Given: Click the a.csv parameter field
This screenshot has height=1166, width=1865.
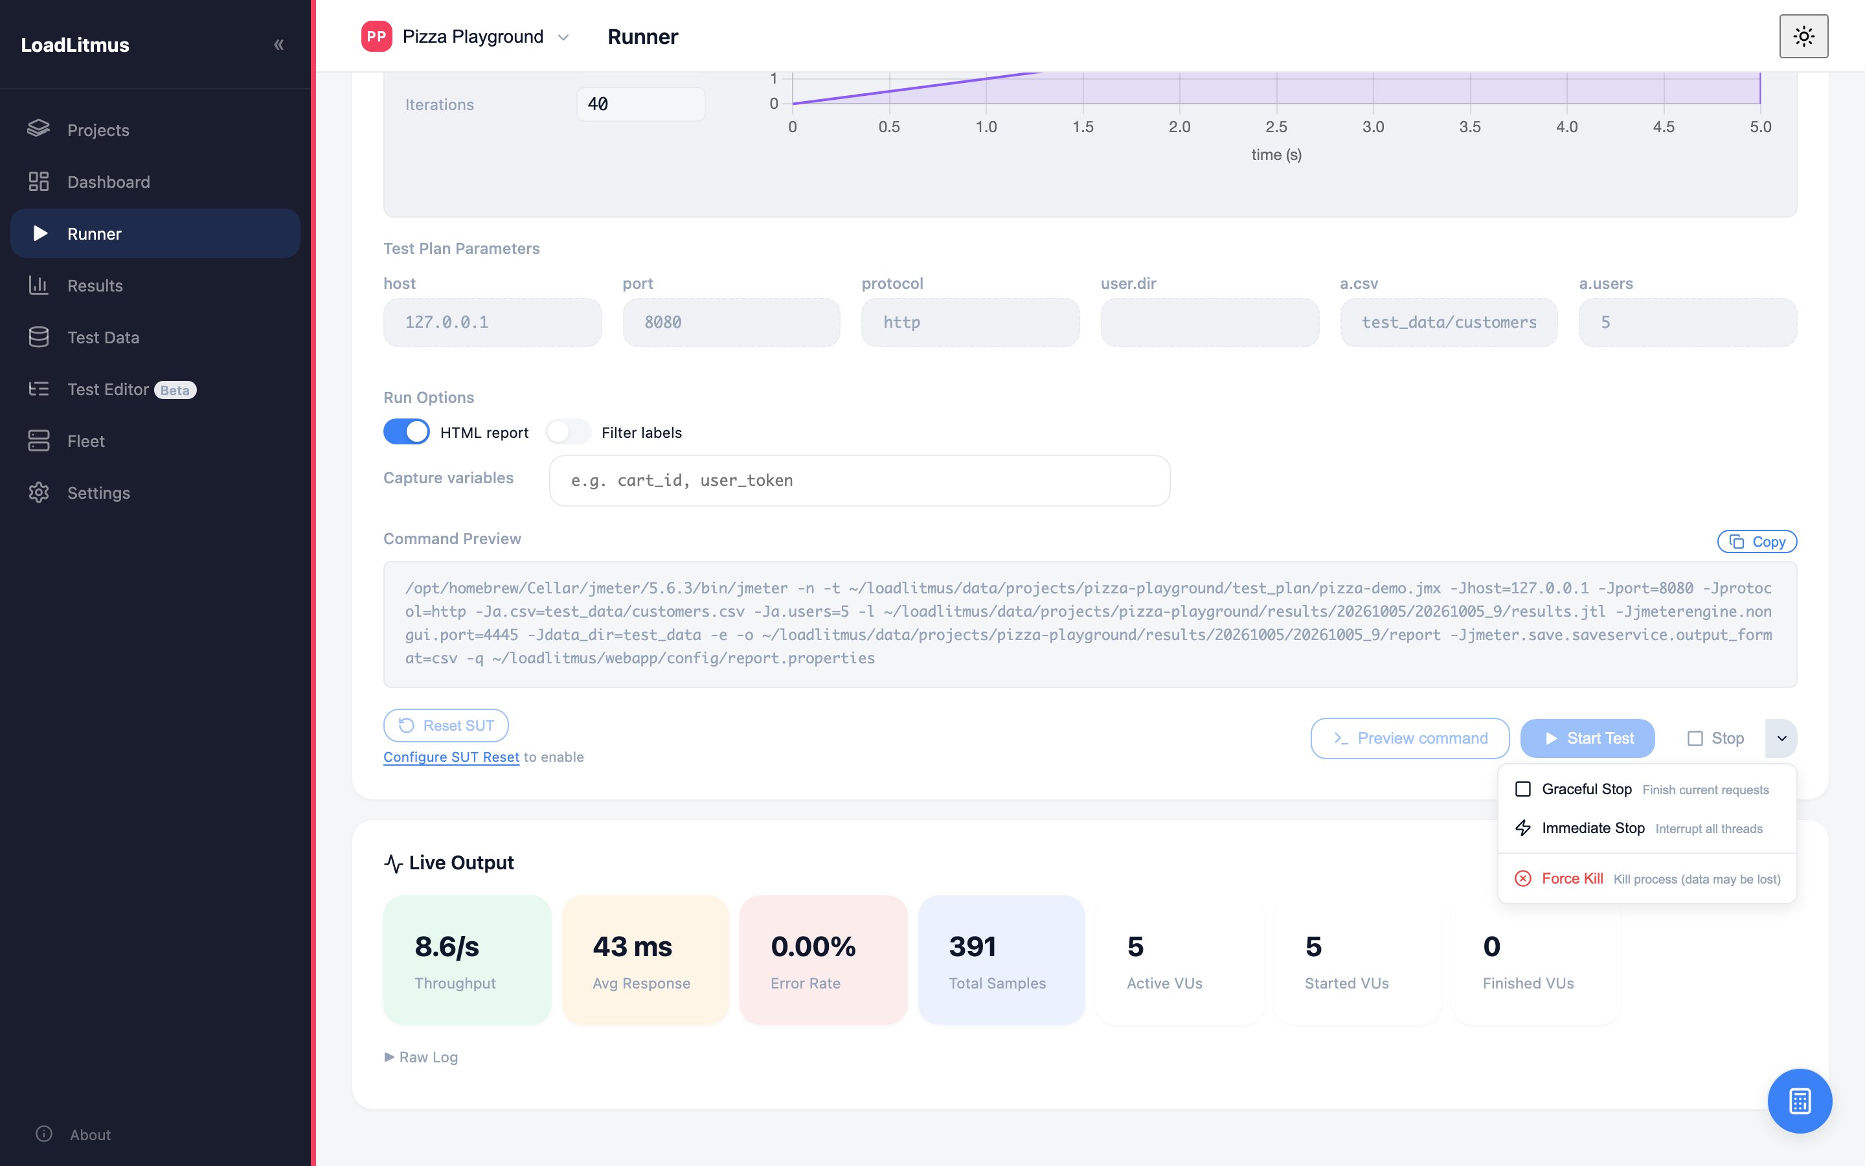Looking at the screenshot, I should pos(1448,323).
